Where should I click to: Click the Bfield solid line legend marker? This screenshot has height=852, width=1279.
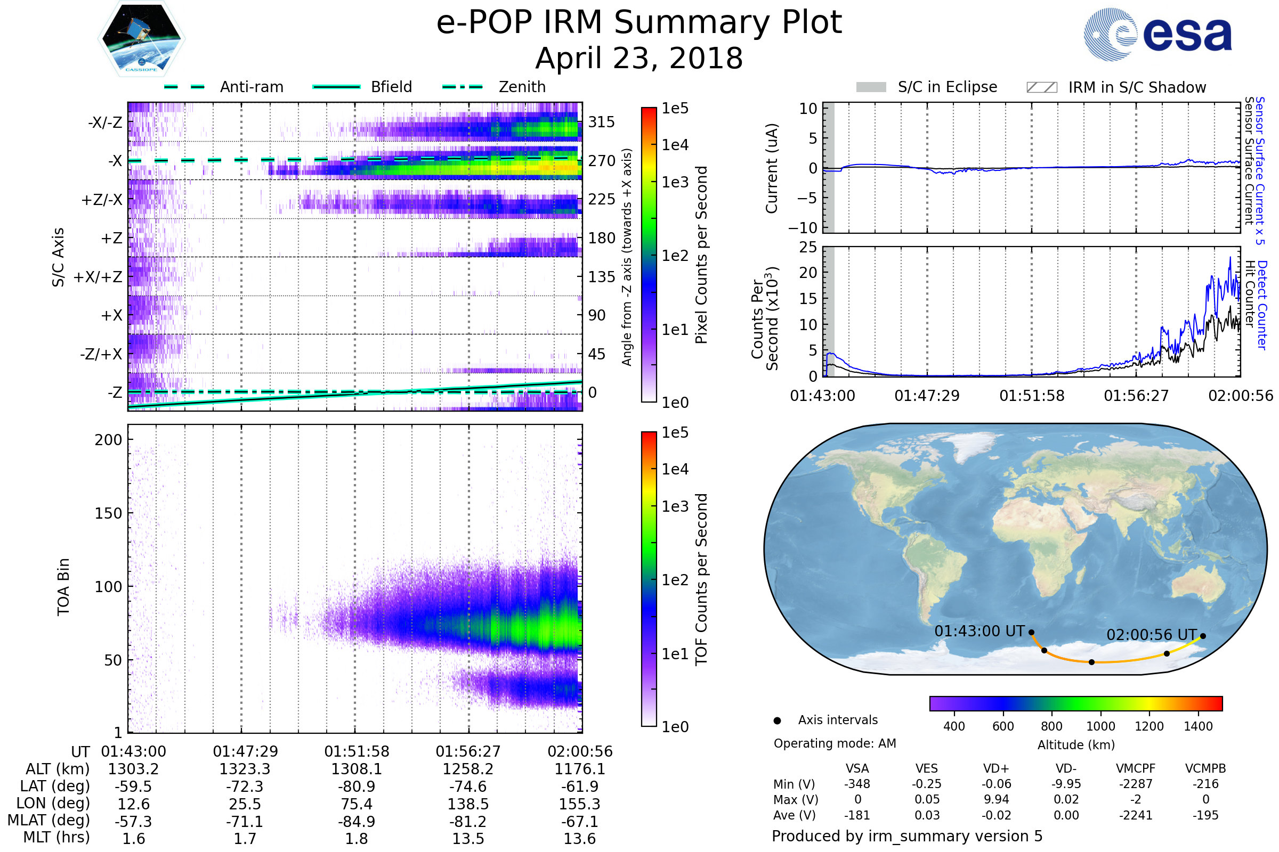click(336, 87)
